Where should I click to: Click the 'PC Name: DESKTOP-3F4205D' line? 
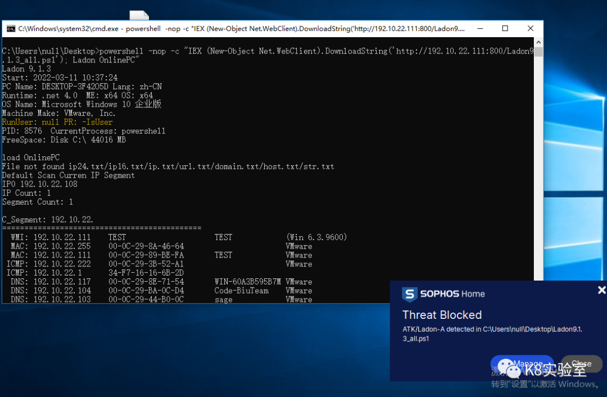(81, 87)
